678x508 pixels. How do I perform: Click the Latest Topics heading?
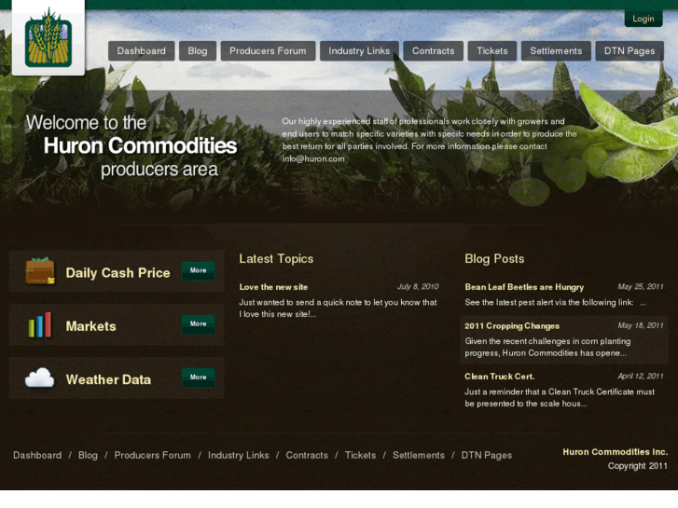(276, 258)
